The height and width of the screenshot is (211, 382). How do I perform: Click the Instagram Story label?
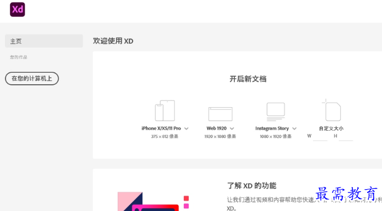click(x=272, y=128)
